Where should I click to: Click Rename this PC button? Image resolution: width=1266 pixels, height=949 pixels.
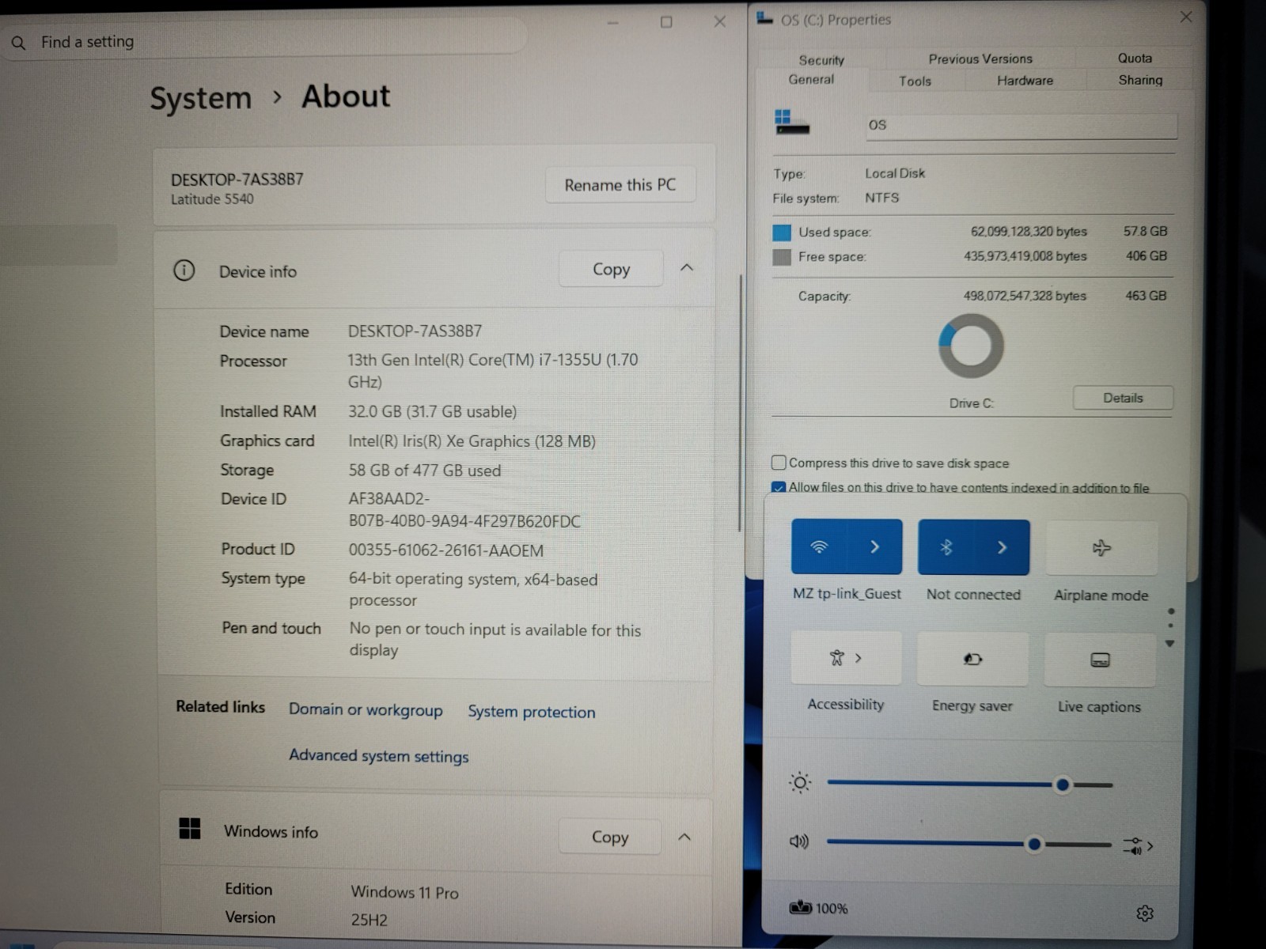(x=620, y=184)
